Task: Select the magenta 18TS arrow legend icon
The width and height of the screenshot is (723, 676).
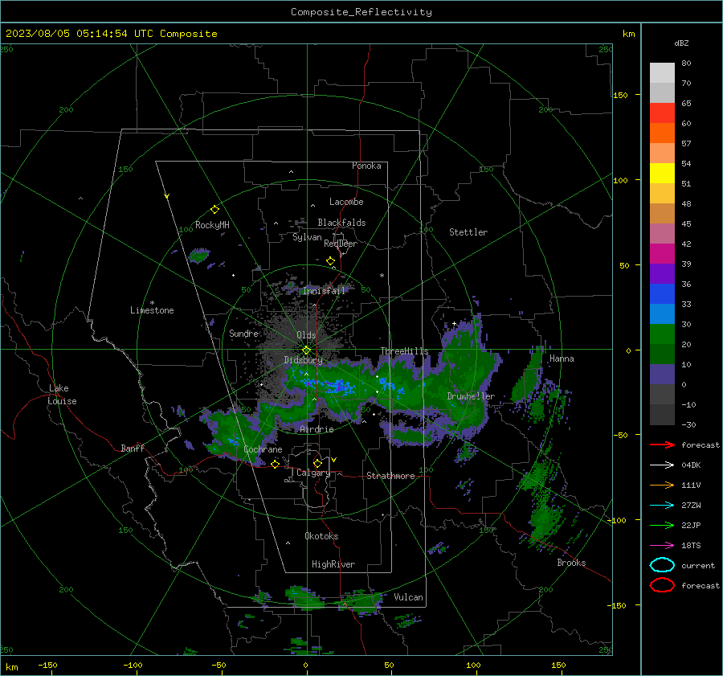Action: (662, 545)
